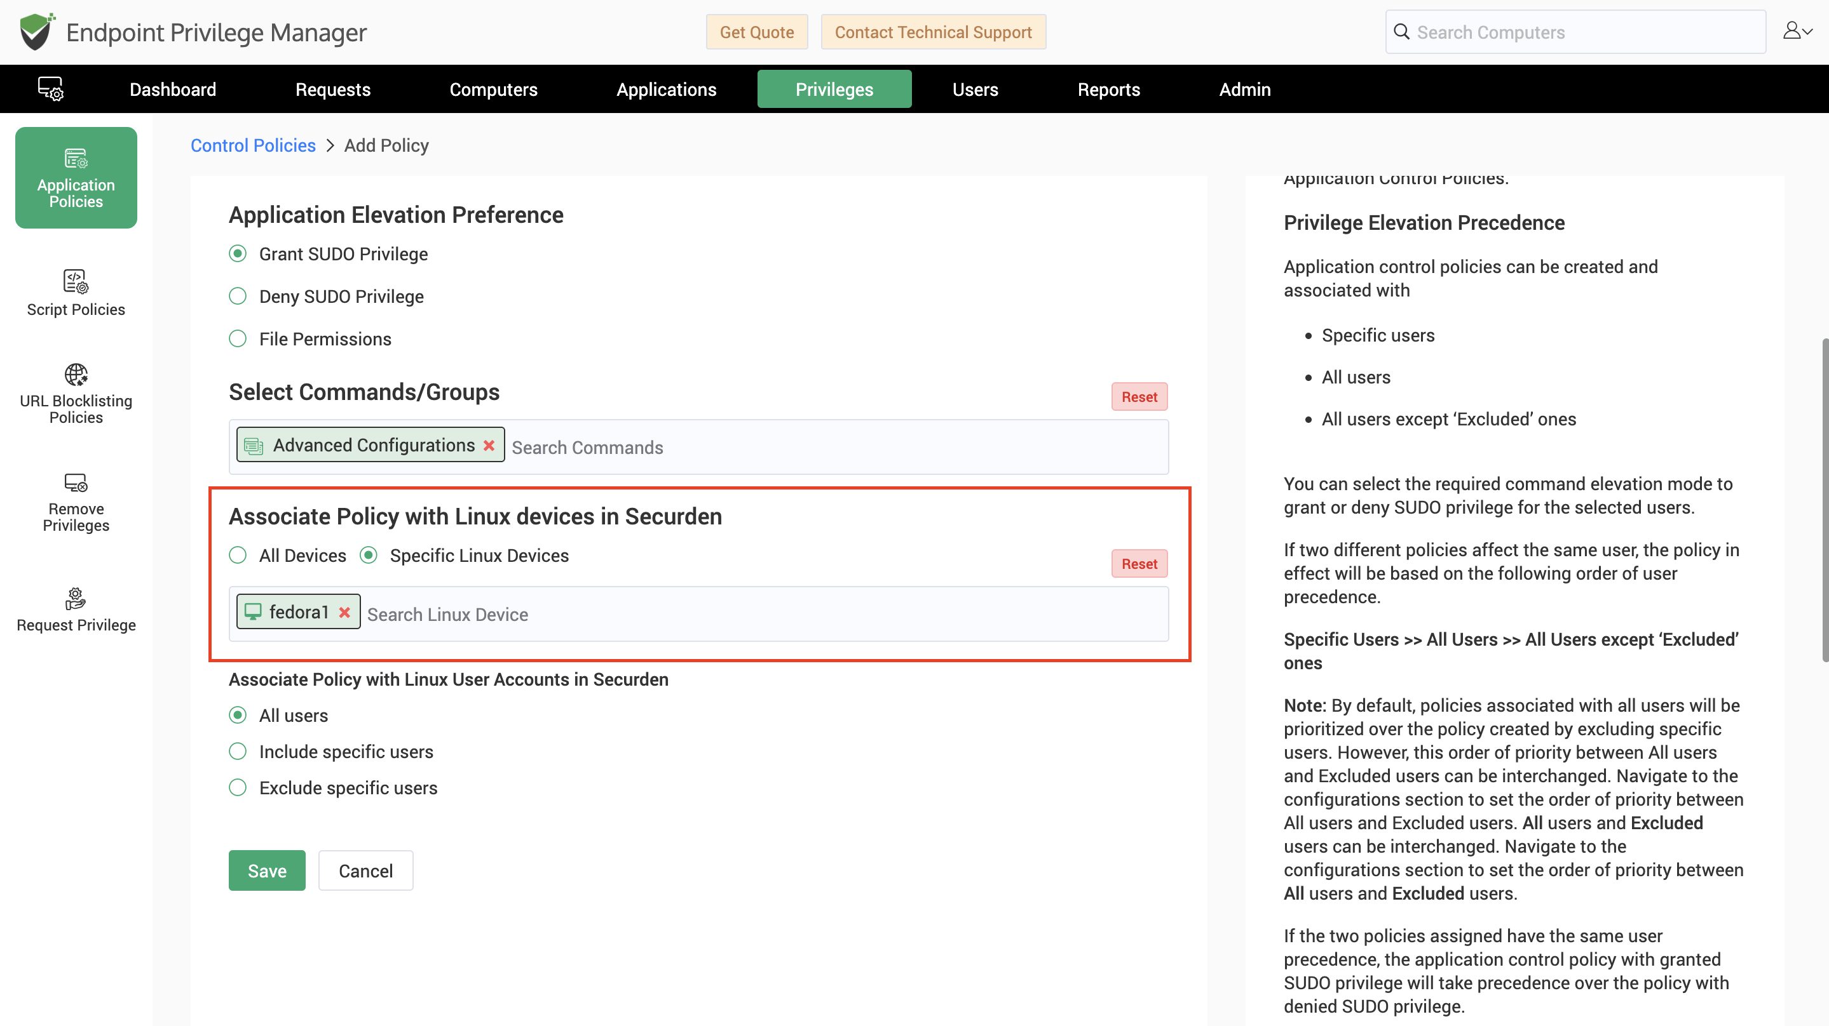Click the search magnifier icon
The image size is (1829, 1026).
(x=1401, y=32)
